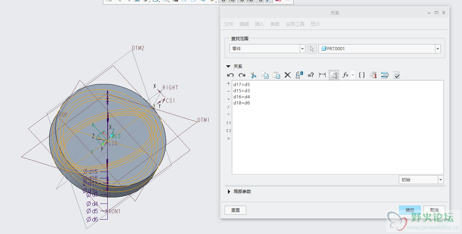This screenshot has width=462, height=234.
Task: Click the relation line d17=d5
Action: 242,85
